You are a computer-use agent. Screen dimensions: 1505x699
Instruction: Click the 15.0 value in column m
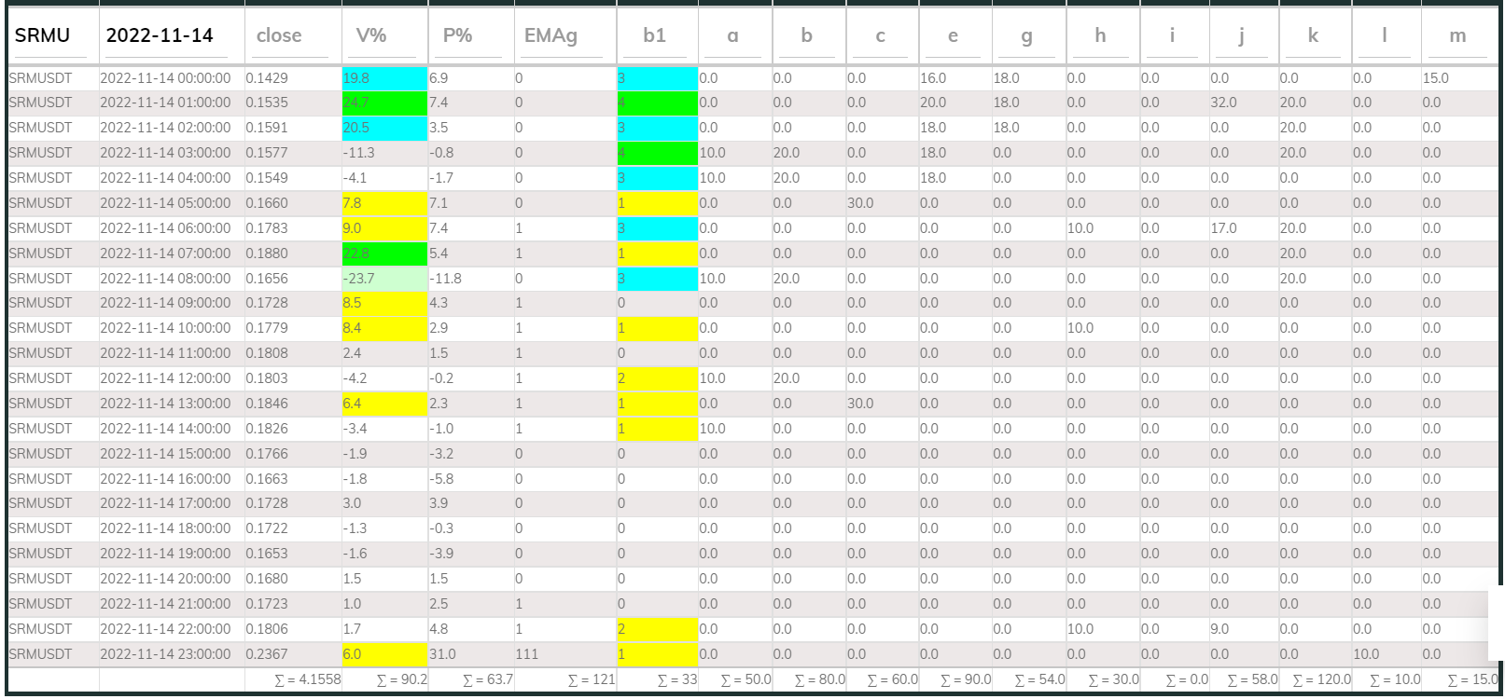(x=1457, y=78)
